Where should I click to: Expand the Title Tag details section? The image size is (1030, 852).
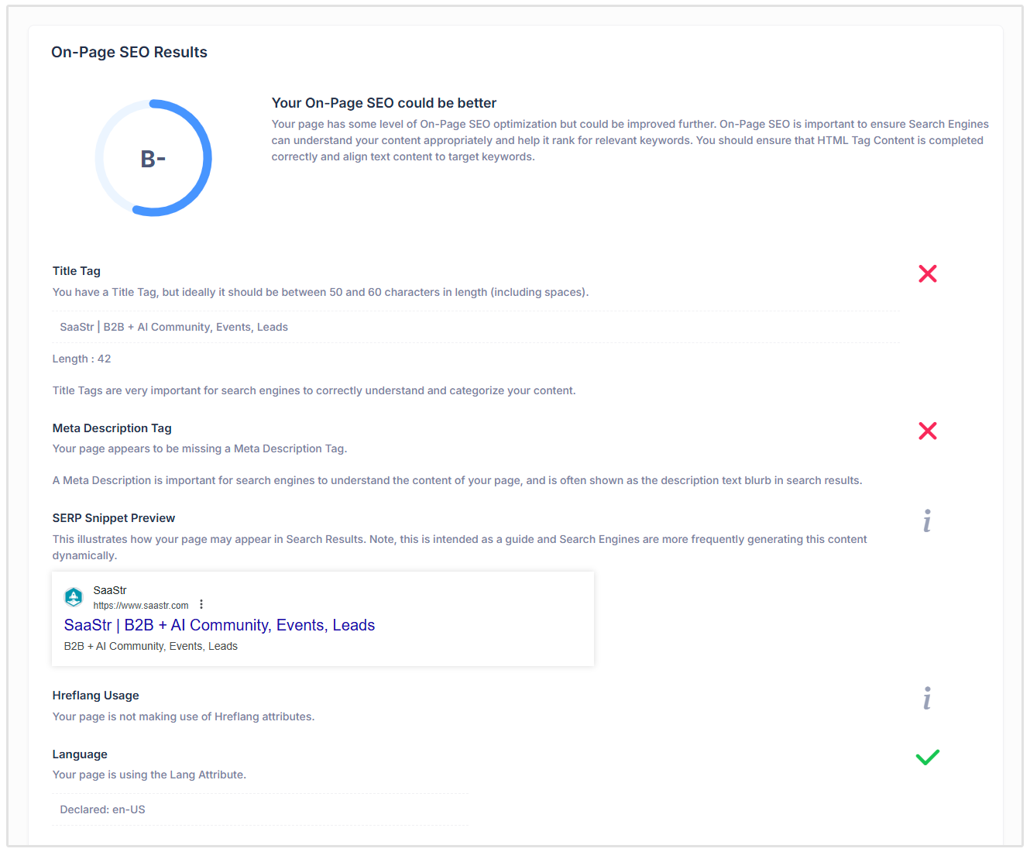tap(76, 270)
